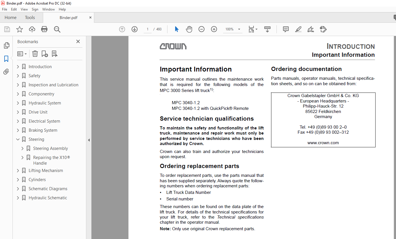Switch to the Tools tab
This screenshot has height=239, width=396.
(x=30, y=18)
